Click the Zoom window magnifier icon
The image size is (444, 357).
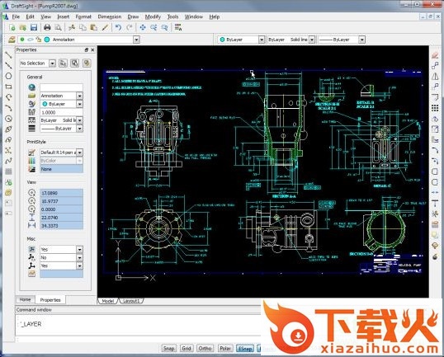point(164,27)
